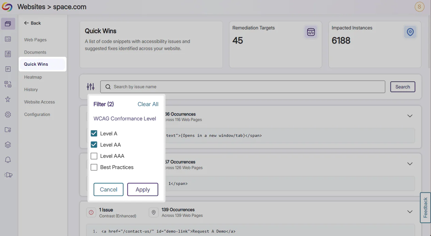
Task: Enable the Best Practices checkbox
Action: coord(94,167)
